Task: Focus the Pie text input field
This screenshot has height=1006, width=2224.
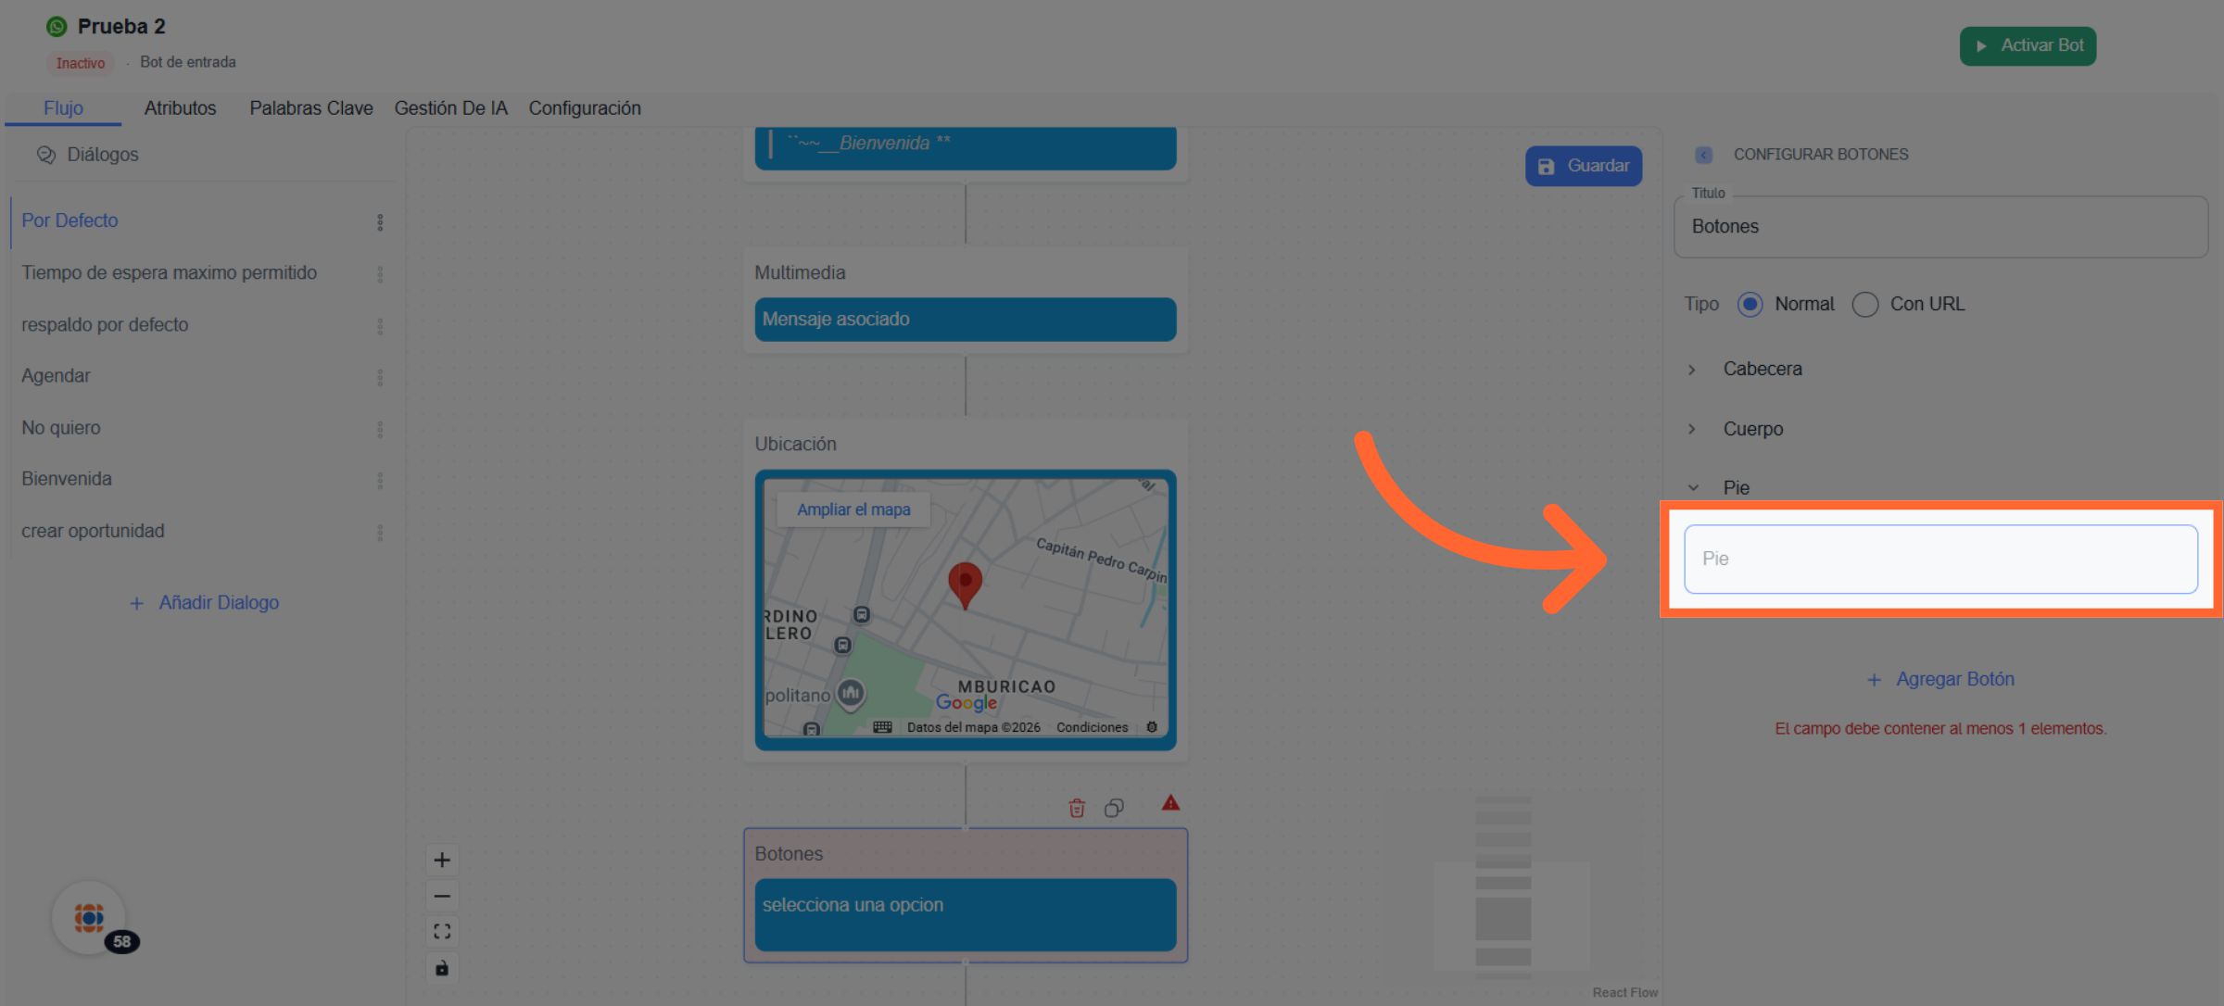Action: pos(1940,559)
